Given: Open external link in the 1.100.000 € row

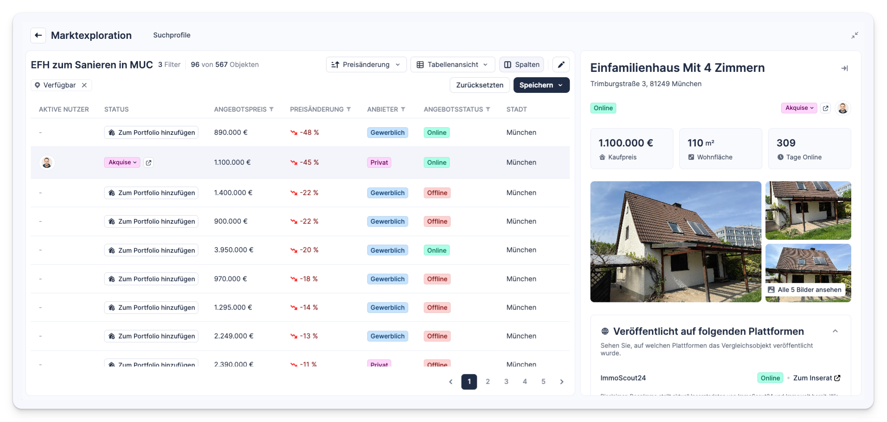Looking at the screenshot, I should [x=148, y=163].
